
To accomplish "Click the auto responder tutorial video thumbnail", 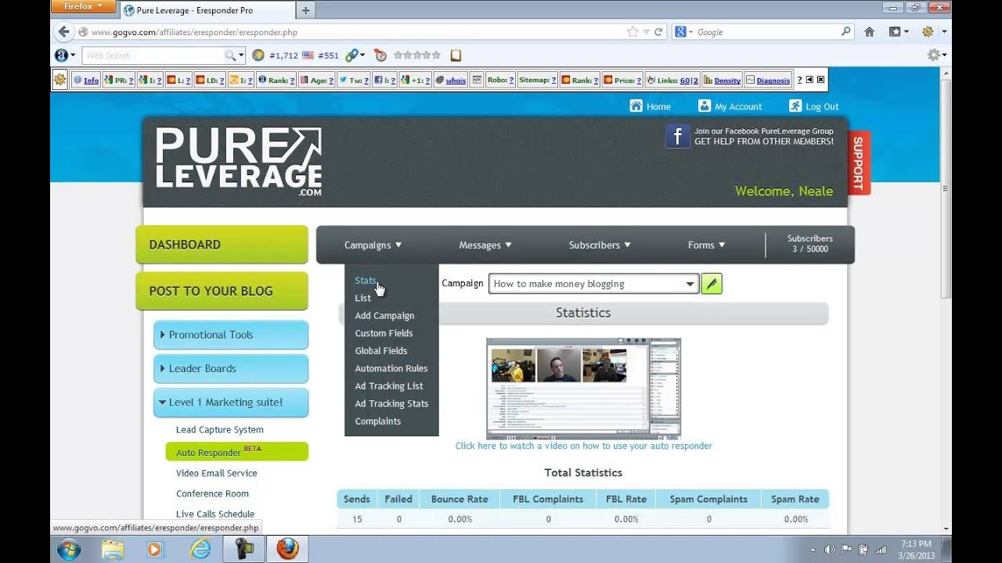I will (583, 389).
